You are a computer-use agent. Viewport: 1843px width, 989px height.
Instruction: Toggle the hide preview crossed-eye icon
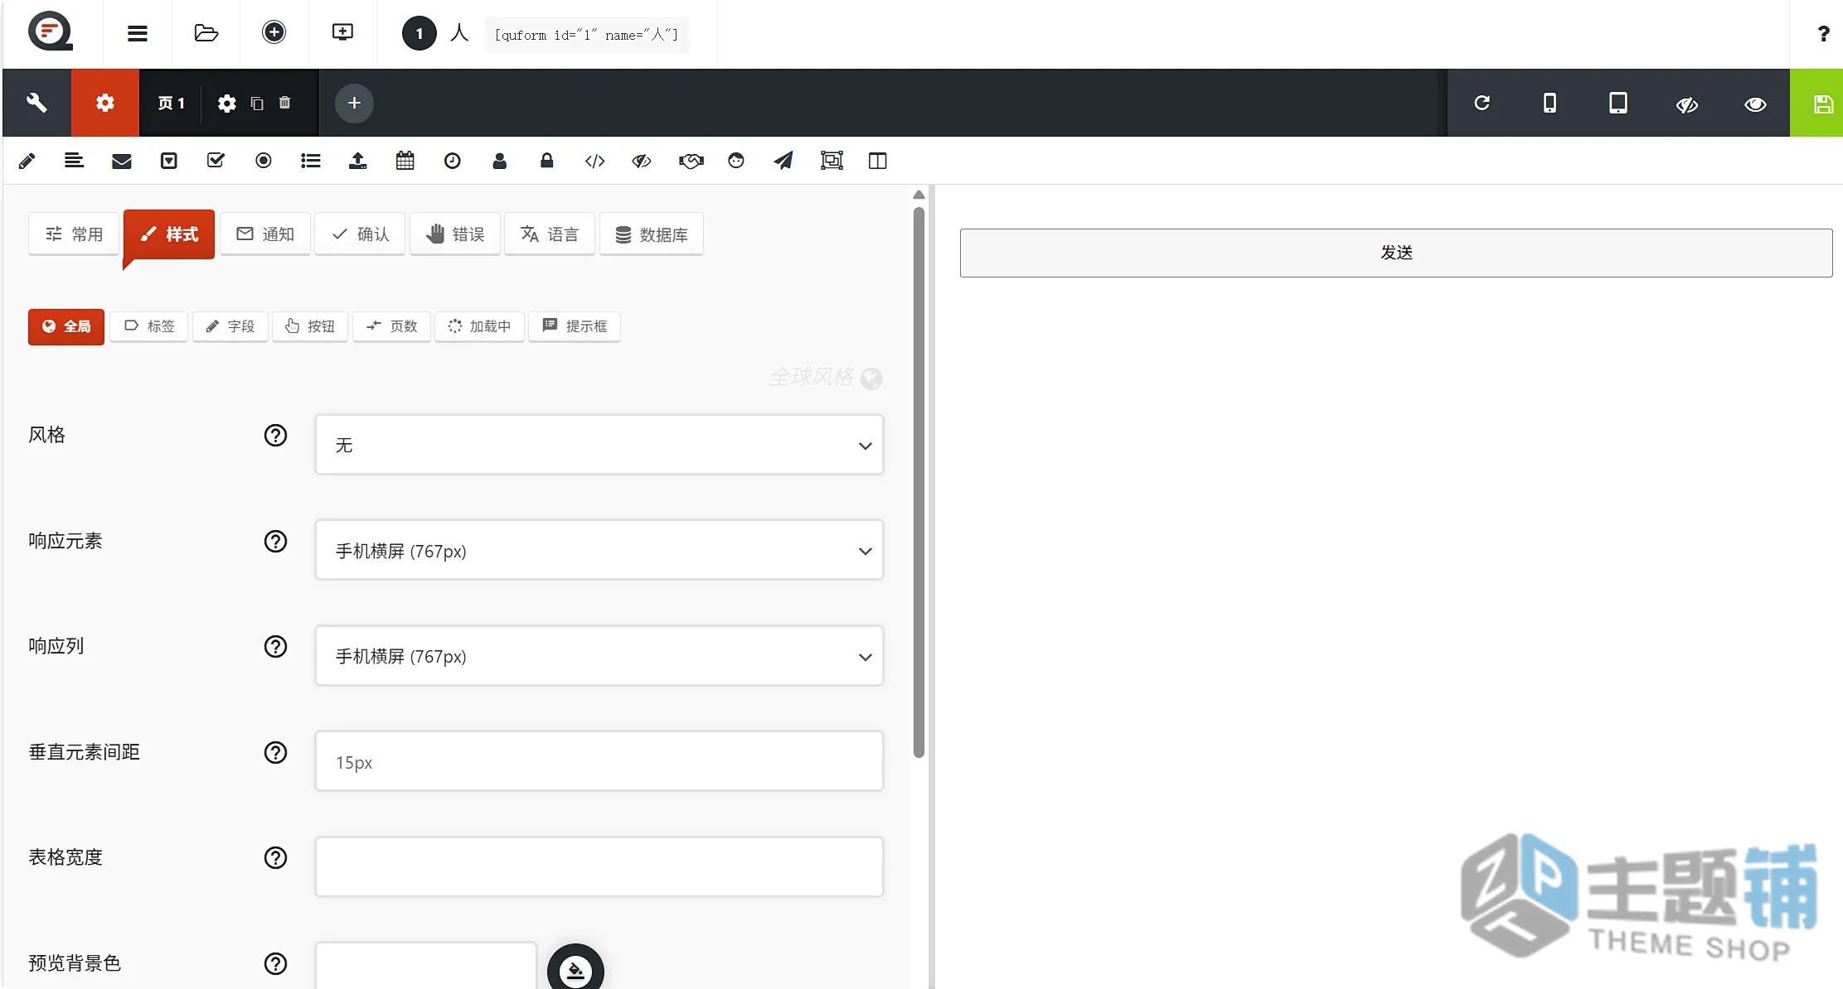(x=1687, y=104)
